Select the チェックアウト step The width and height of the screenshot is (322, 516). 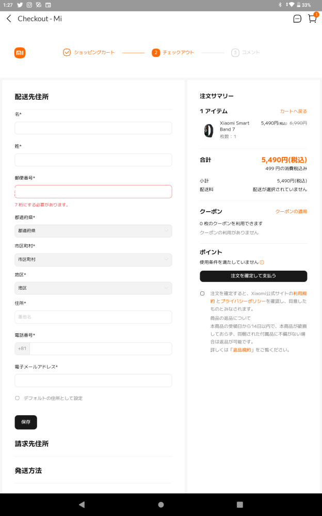pos(173,53)
